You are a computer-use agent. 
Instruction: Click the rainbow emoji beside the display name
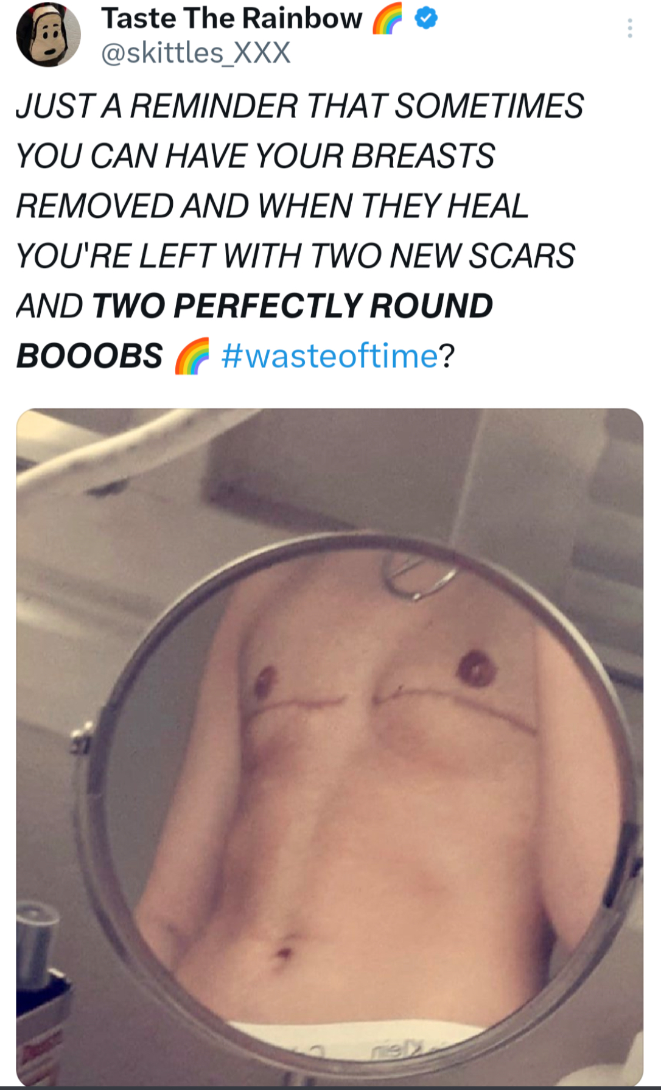387,19
